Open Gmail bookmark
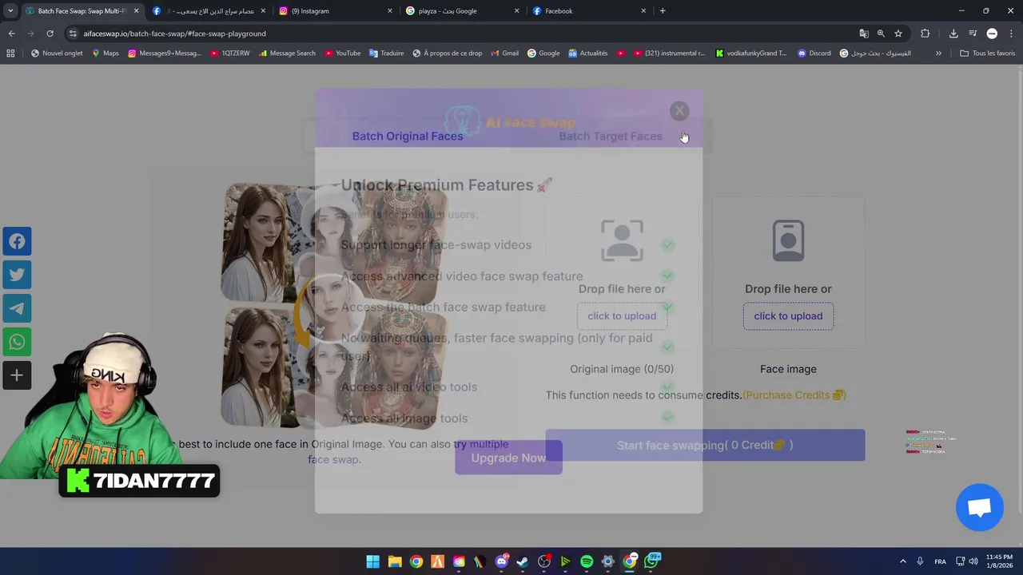1023x575 pixels. (504, 54)
